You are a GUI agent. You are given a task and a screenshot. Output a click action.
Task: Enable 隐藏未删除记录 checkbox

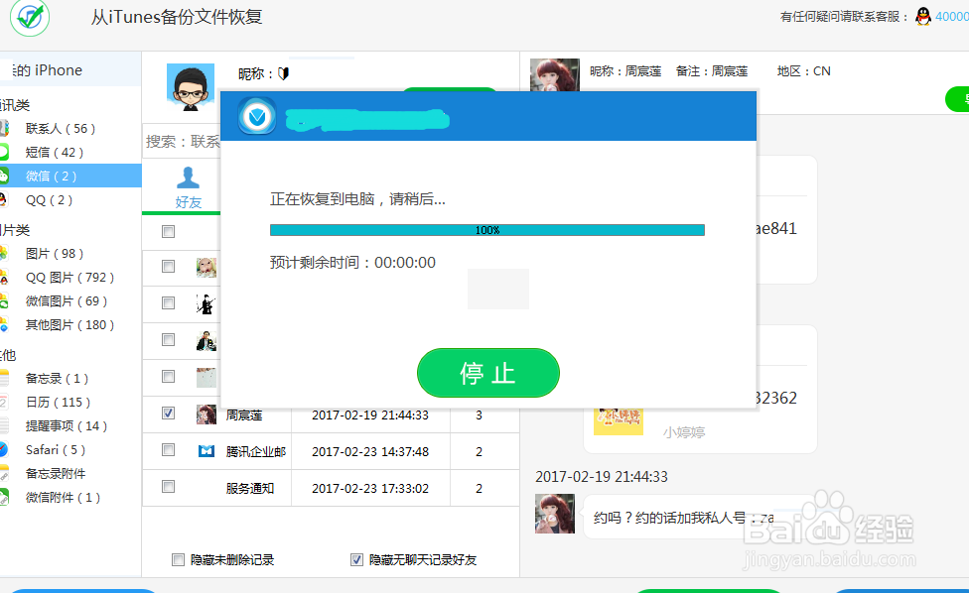point(178,559)
